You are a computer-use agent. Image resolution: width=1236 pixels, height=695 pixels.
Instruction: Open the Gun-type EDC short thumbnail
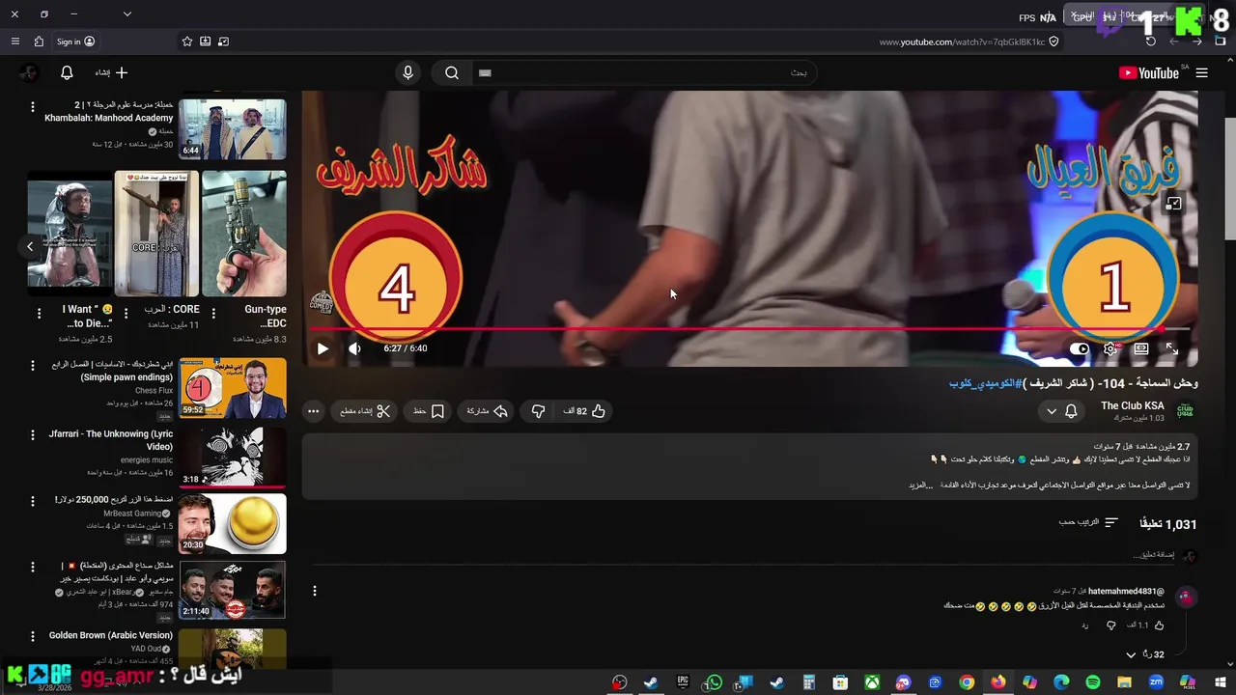[x=244, y=234]
